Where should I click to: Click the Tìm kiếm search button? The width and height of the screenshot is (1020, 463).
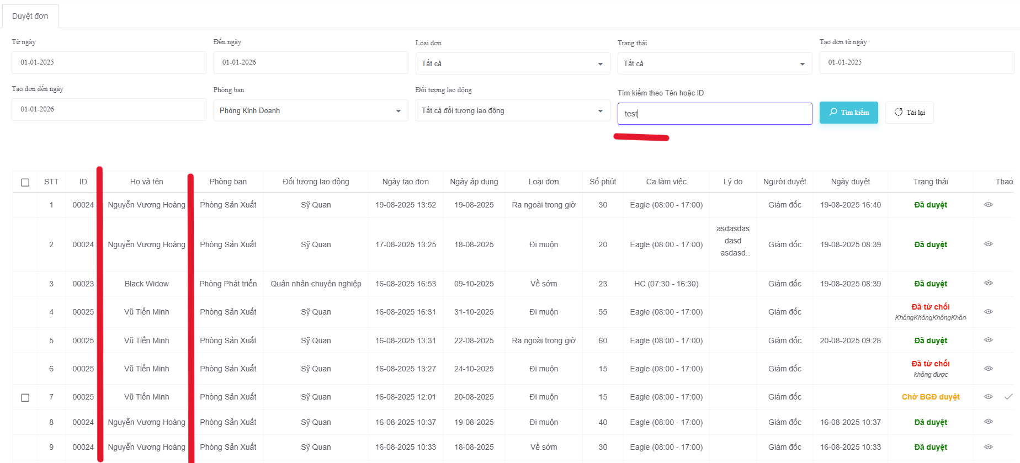(x=848, y=113)
